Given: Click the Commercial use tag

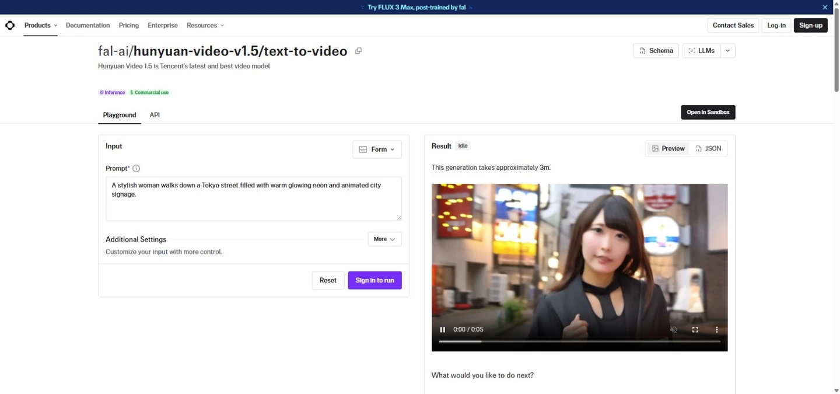Looking at the screenshot, I should click(149, 92).
